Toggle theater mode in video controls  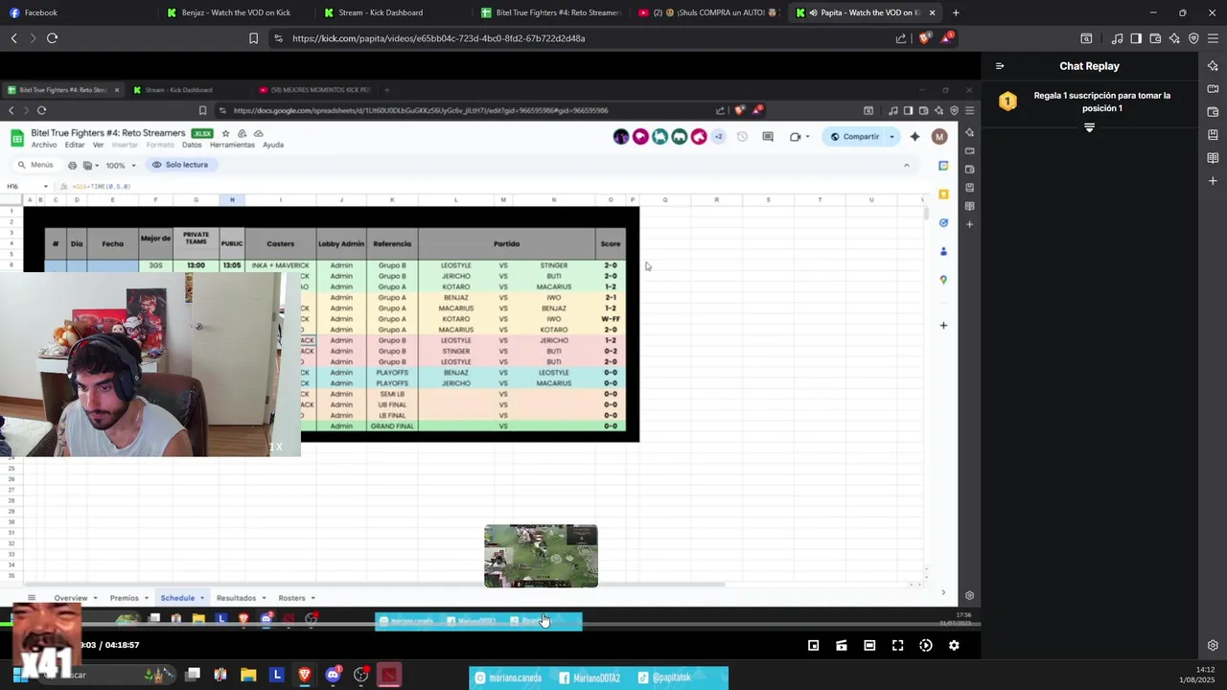point(869,646)
